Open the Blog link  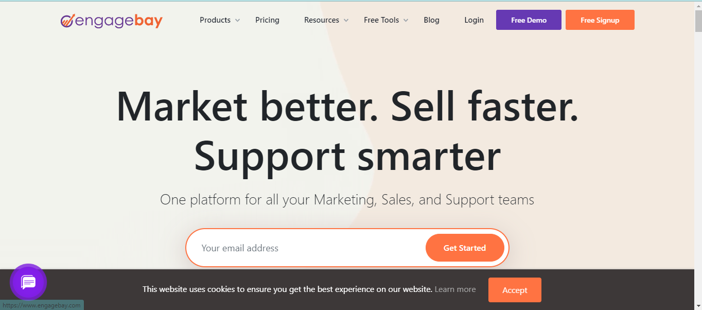431,20
